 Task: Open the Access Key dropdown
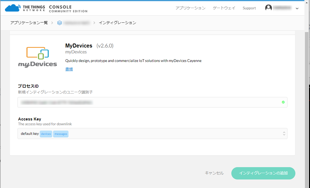coord(152,134)
